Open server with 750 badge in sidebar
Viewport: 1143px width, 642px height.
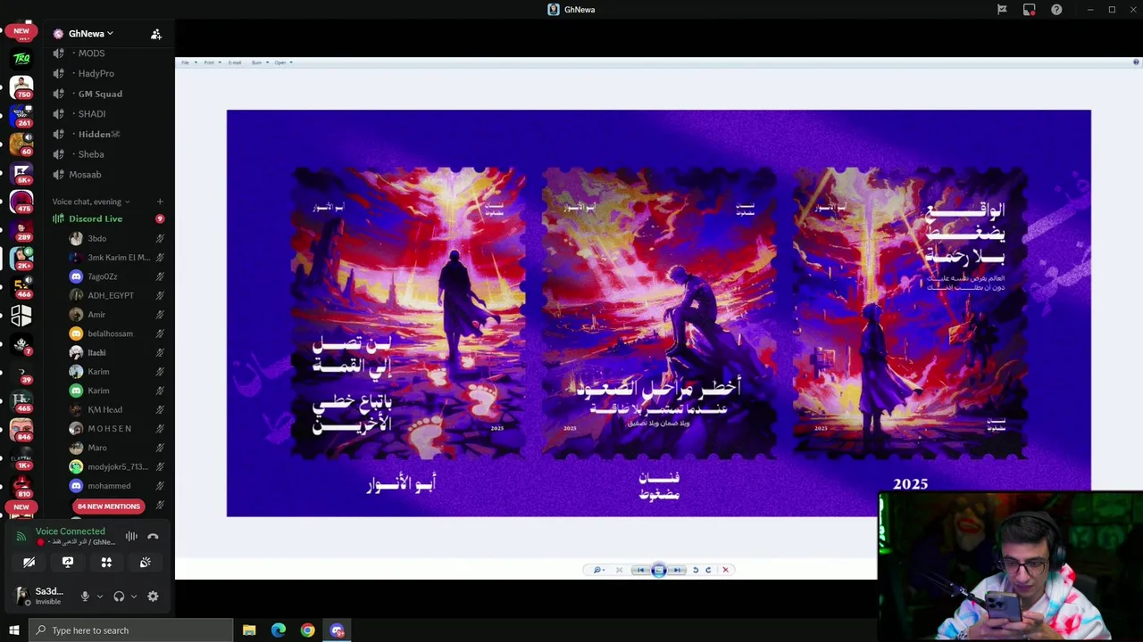point(21,86)
